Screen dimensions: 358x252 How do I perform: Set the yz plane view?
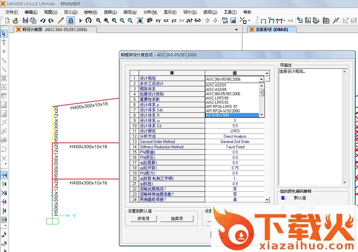174,20
